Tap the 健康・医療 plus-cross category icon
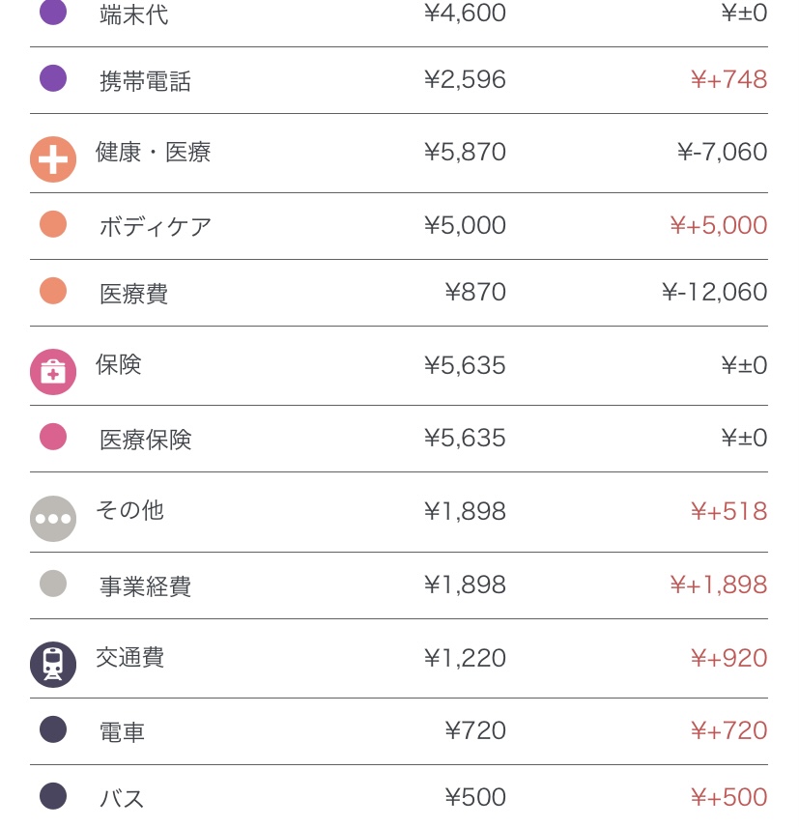This screenshot has height=827, width=799. (53, 159)
